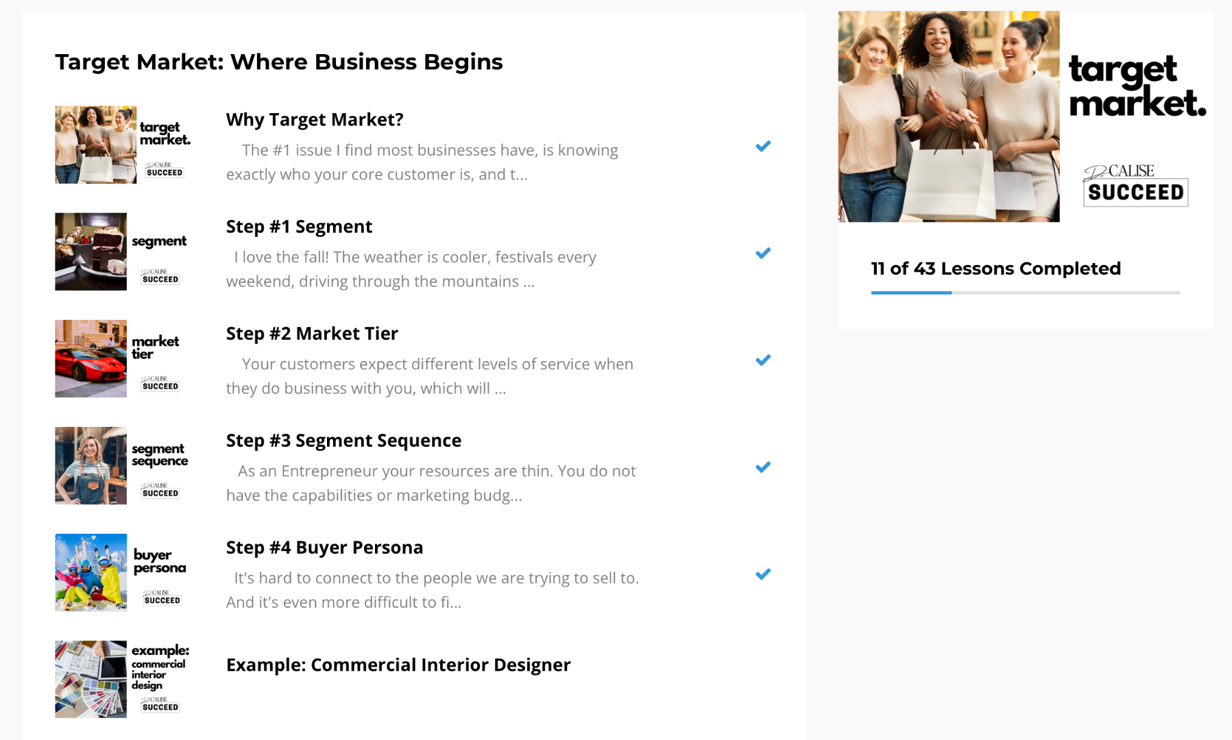This screenshot has height=740, width=1232.
Task: Click the Why Target Market completion checkmark
Action: click(762, 146)
